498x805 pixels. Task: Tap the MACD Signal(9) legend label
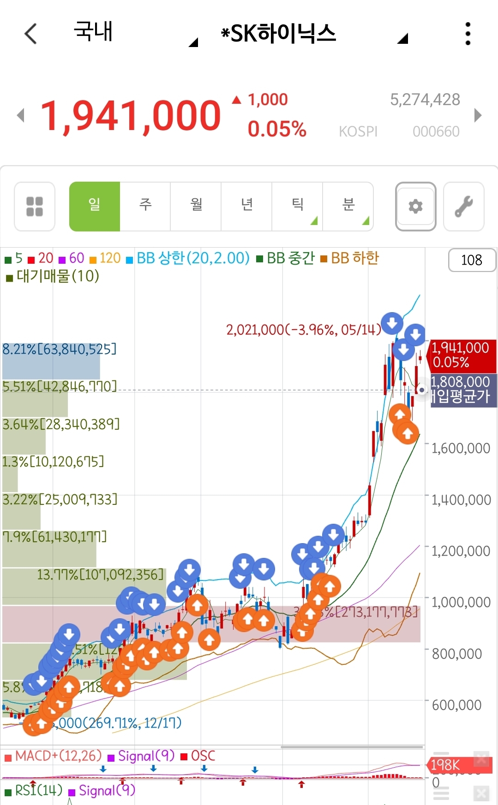pyautogui.click(x=141, y=756)
